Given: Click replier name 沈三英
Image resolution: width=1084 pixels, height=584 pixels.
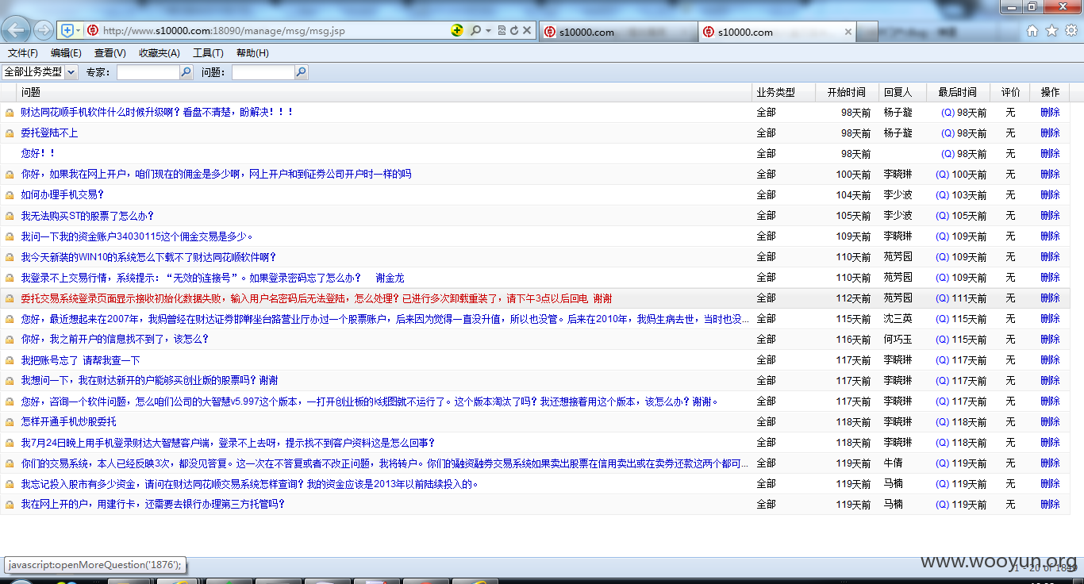Looking at the screenshot, I should pos(898,319).
